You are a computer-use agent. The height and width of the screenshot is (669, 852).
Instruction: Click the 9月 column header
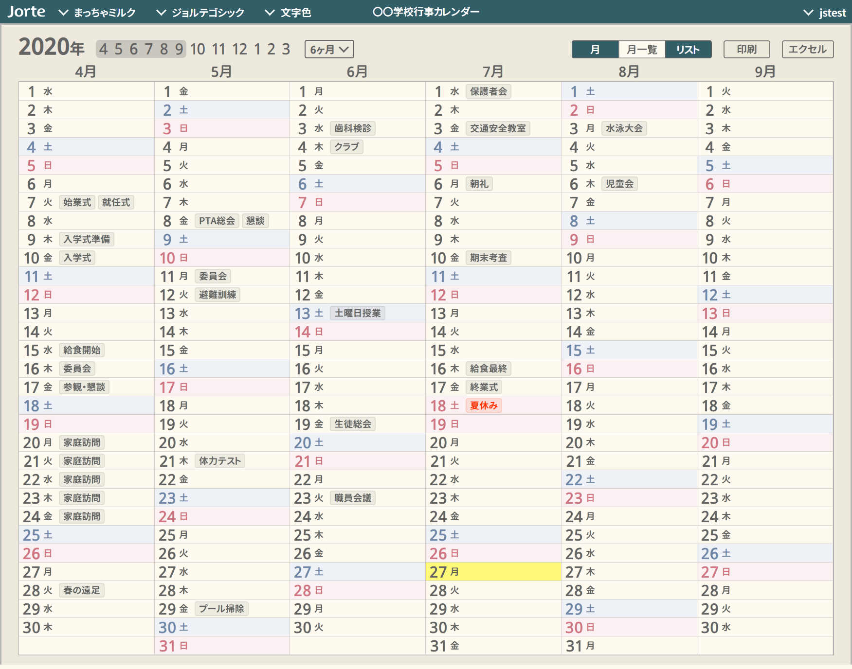click(x=765, y=72)
